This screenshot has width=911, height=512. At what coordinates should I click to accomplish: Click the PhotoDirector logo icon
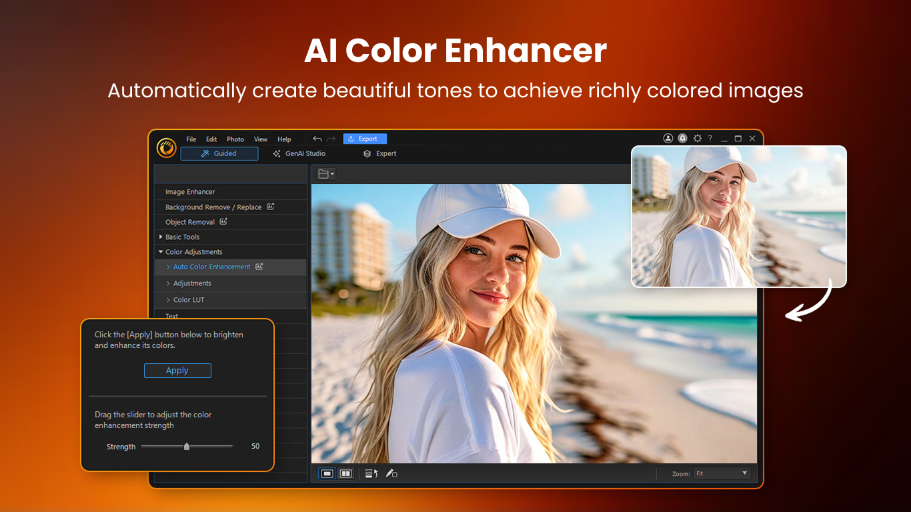[166, 147]
